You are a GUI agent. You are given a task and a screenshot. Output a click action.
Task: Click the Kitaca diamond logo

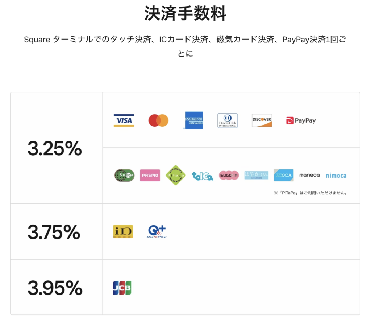click(175, 175)
